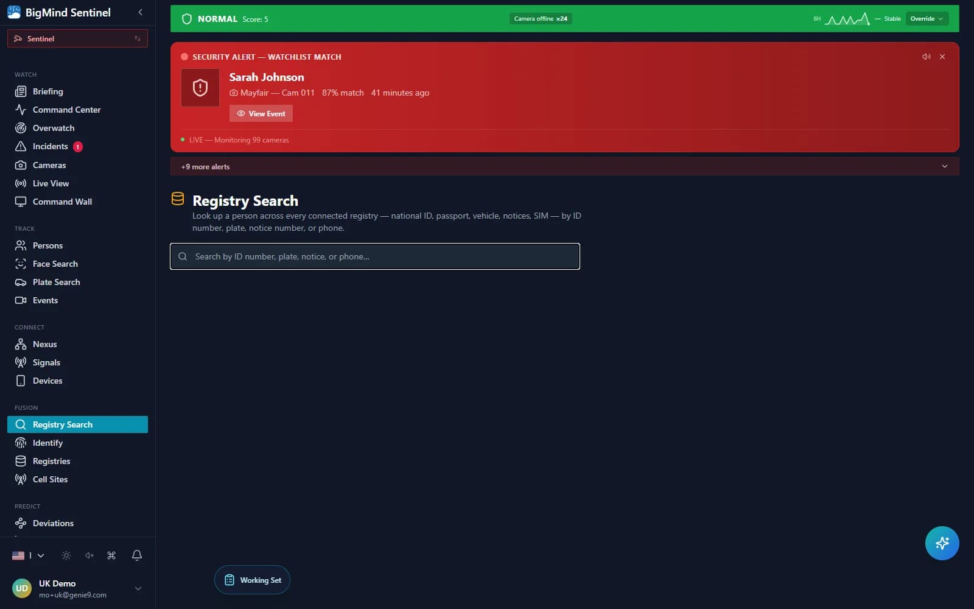Click the Camera offline x24 badge
This screenshot has width=974, height=609.
541,19
